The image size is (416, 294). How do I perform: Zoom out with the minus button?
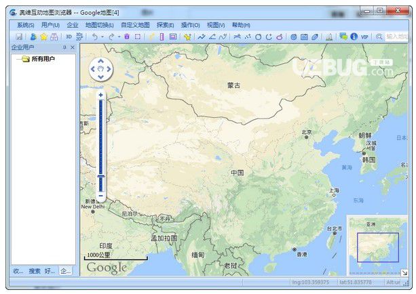(100, 196)
